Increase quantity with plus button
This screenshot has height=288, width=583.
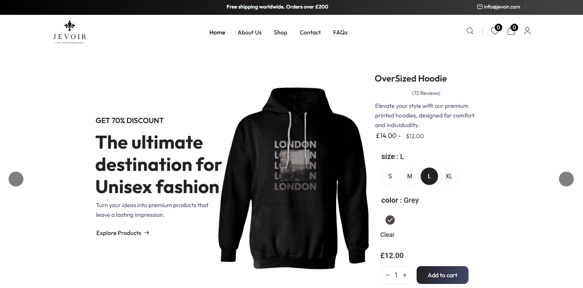(405, 275)
